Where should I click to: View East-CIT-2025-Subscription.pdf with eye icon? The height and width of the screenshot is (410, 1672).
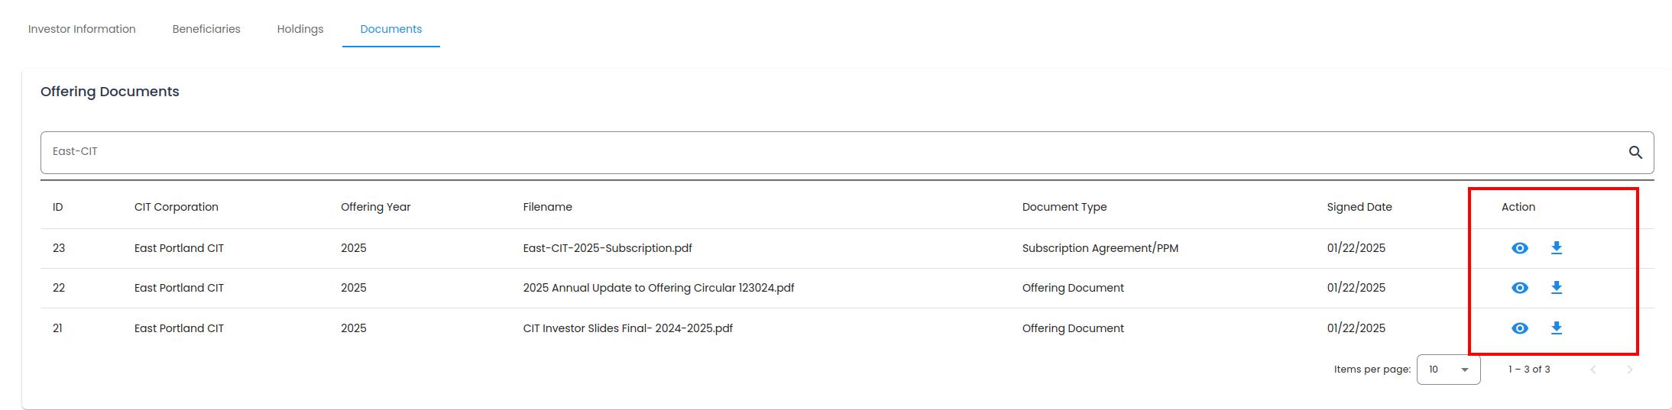(1519, 248)
